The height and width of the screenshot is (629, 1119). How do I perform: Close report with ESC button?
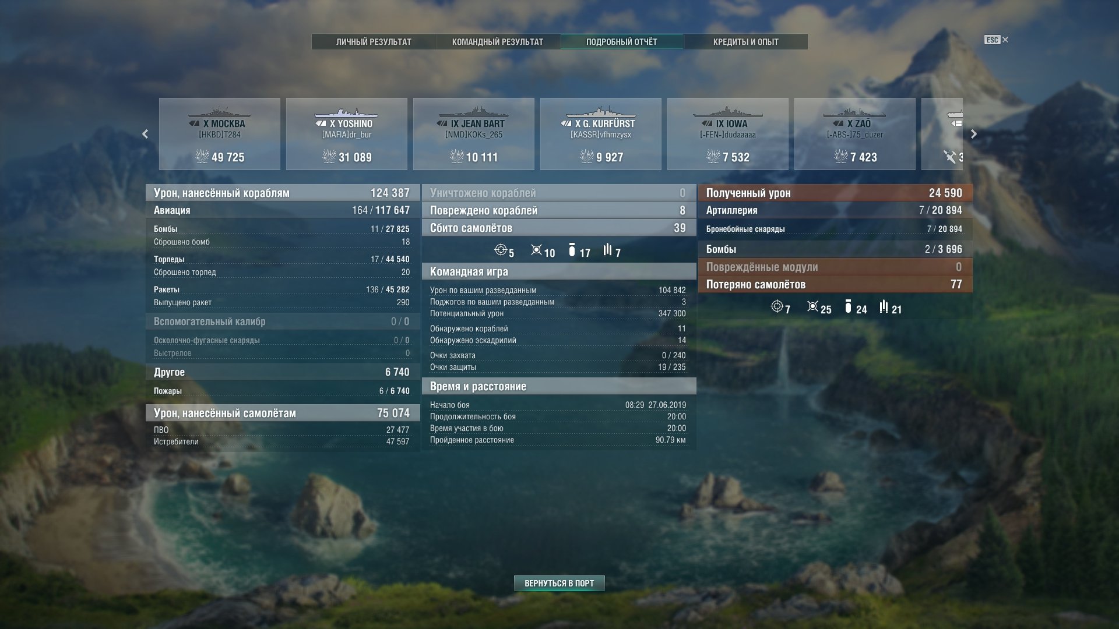click(x=997, y=40)
